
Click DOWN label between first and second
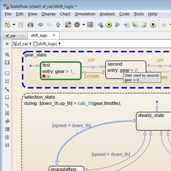point(92,77)
